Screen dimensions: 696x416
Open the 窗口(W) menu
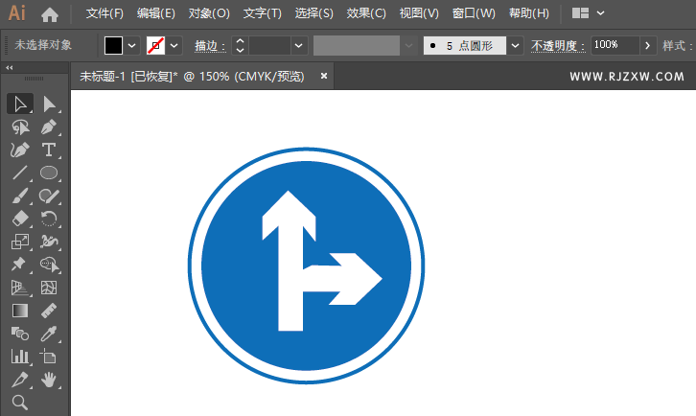[x=474, y=13]
